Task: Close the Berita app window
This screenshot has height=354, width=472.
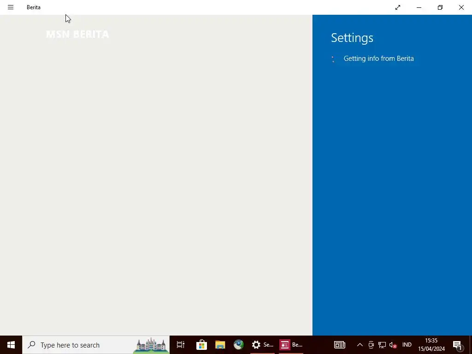Action: click(461, 7)
